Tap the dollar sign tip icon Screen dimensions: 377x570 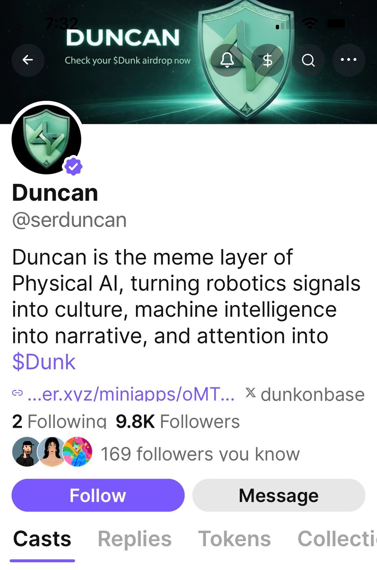(x=267, y=60)
